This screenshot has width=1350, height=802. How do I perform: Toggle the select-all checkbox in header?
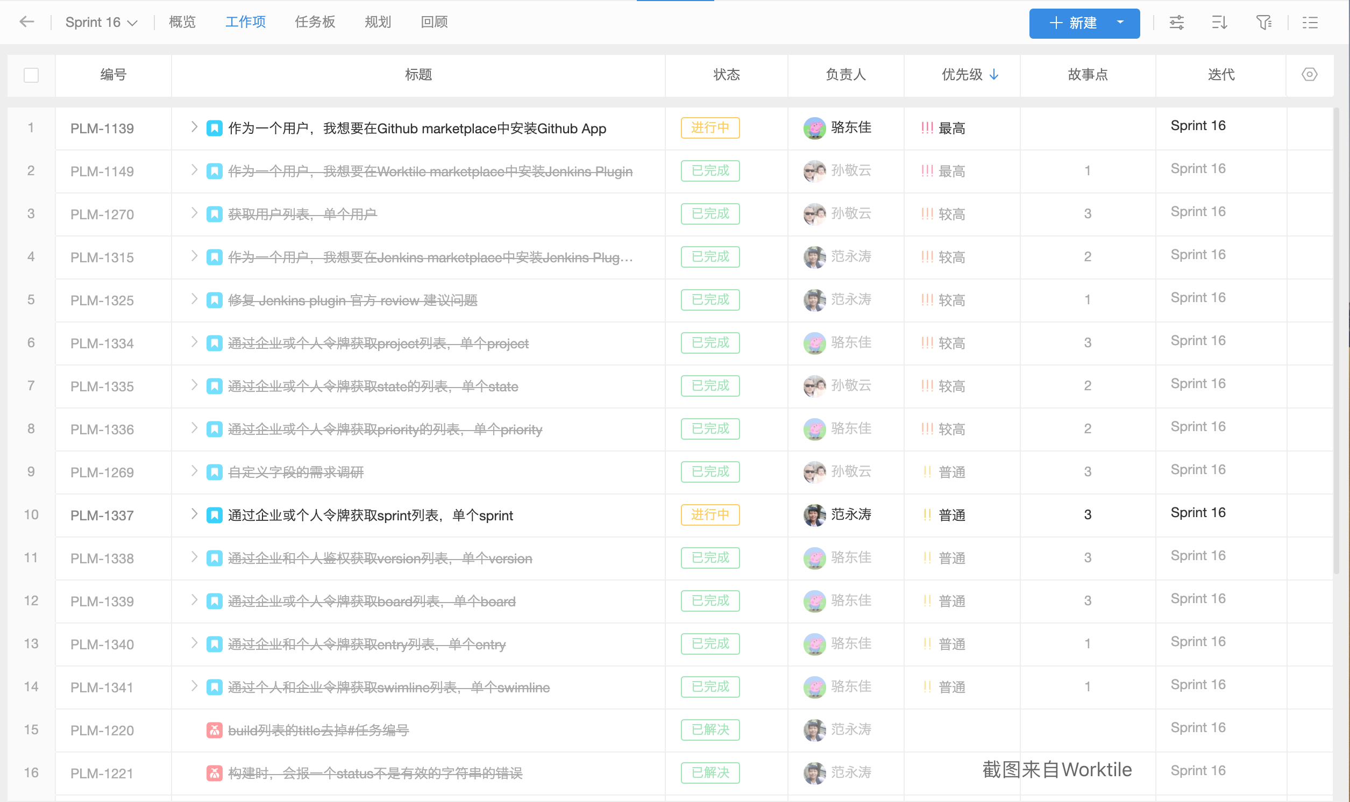pyautogui.click(x=31, y=75)
